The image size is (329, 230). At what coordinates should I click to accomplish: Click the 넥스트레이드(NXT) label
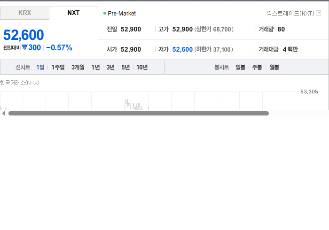click(x=290, y=13)
